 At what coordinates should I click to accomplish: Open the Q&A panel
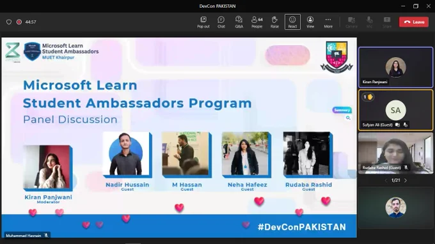pos(239,22)
